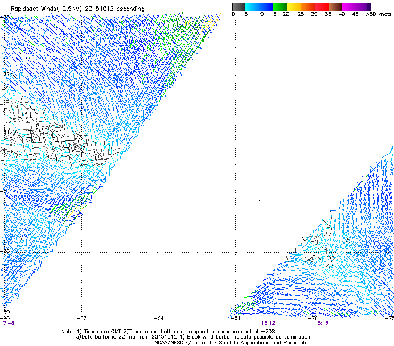Click the '-87' longitude axis label
394x346 pixels.
81,318
